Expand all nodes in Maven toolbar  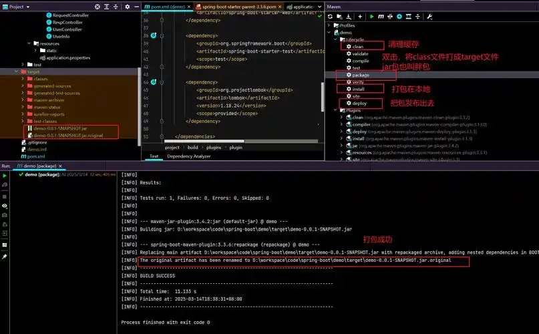click(408, 17)
